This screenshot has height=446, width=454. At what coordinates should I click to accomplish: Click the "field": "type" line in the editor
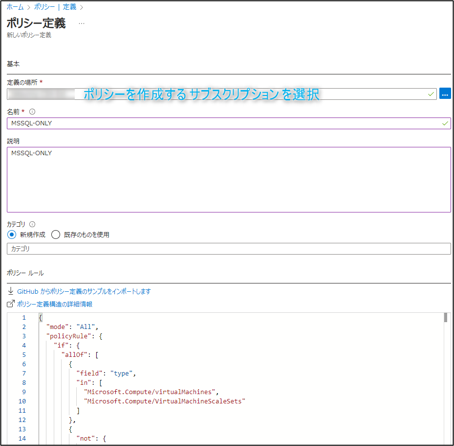coord(106,373)
